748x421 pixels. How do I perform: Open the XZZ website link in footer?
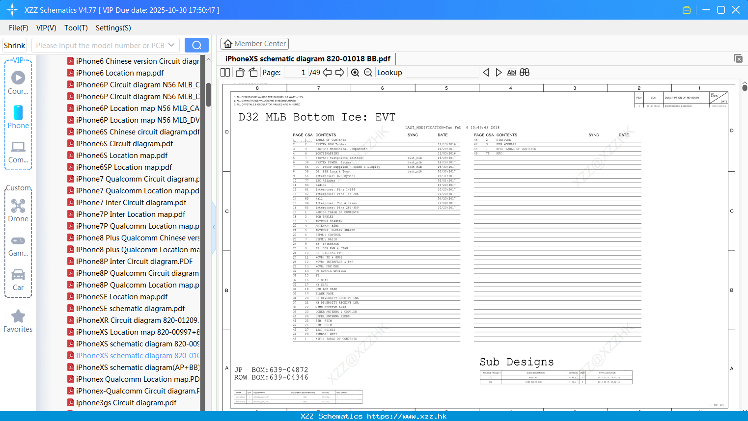click(407, 416)
